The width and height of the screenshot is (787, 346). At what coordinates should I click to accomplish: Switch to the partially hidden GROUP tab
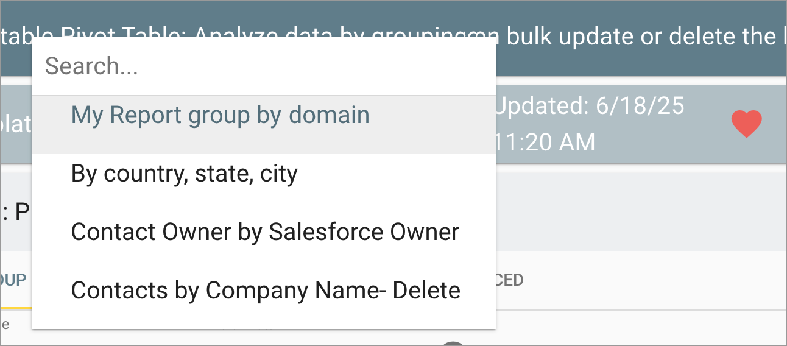pos(13,280)
